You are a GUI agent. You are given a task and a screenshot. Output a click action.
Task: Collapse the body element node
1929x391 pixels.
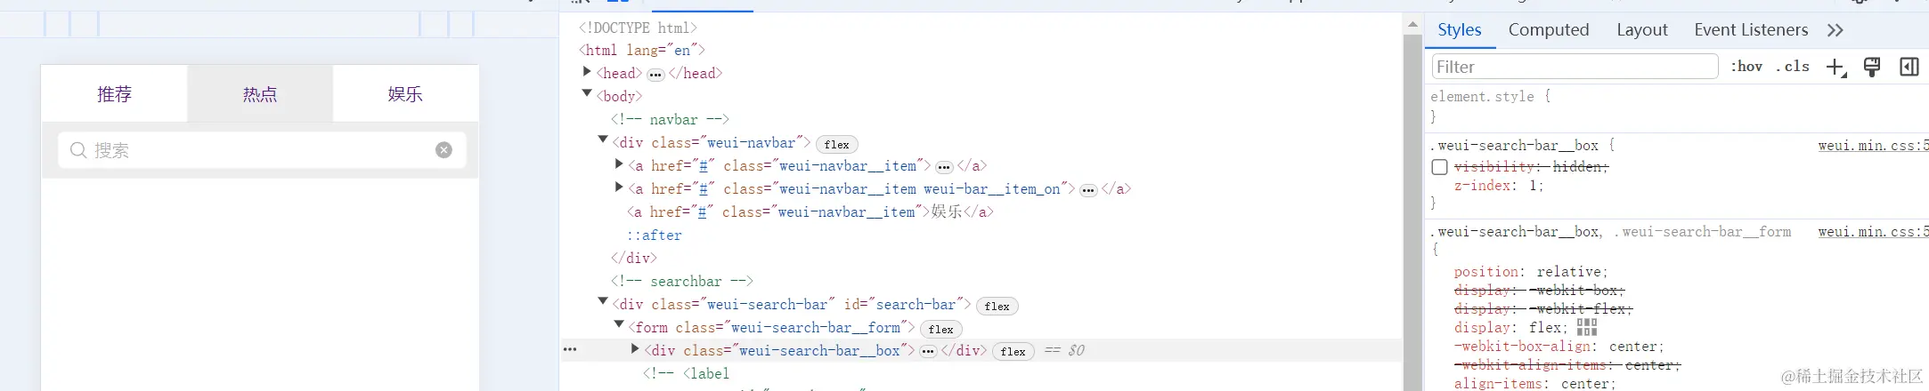(x=587, y=94)
